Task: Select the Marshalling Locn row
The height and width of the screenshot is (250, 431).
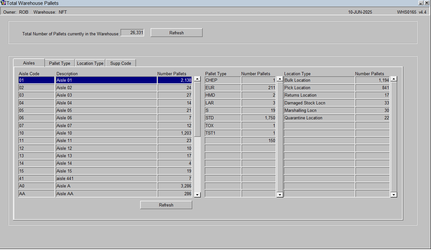Action: [319, 110]
